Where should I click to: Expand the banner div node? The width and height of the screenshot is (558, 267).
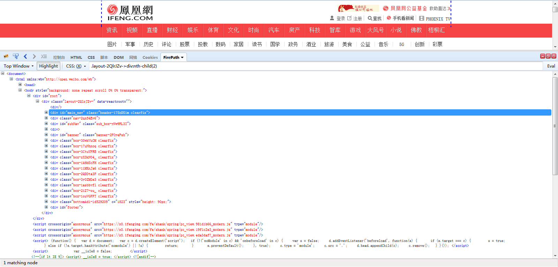click(46, 135)
